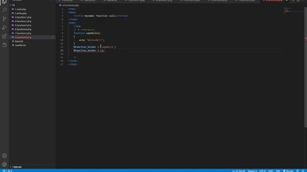The image size is (307, 172).
Task: Open 2.write.php in file explorer
Action: (x=21, y=13)
